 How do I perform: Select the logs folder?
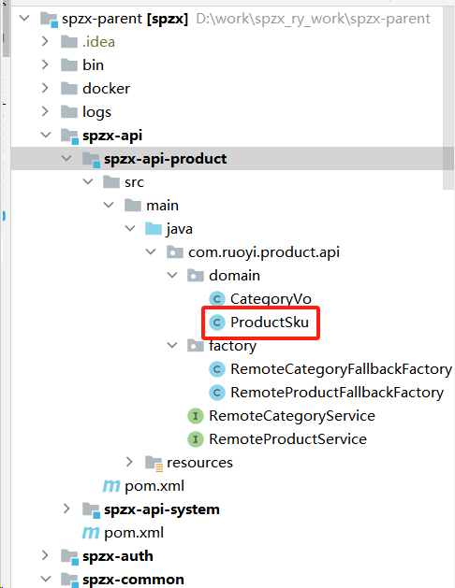pyautogui.click(x=96, y=112)
